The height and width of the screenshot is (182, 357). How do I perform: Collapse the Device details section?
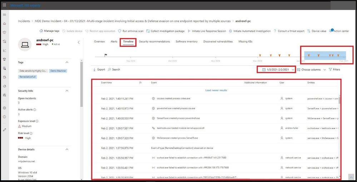coord(67,149)
